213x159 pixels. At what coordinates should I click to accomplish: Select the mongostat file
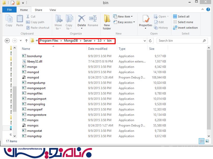pos(35,131)
